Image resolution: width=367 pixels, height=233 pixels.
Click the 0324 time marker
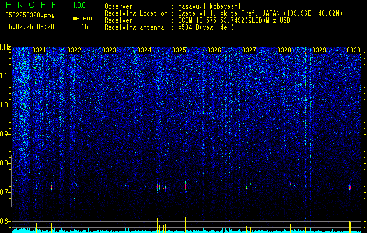[144, 50]
